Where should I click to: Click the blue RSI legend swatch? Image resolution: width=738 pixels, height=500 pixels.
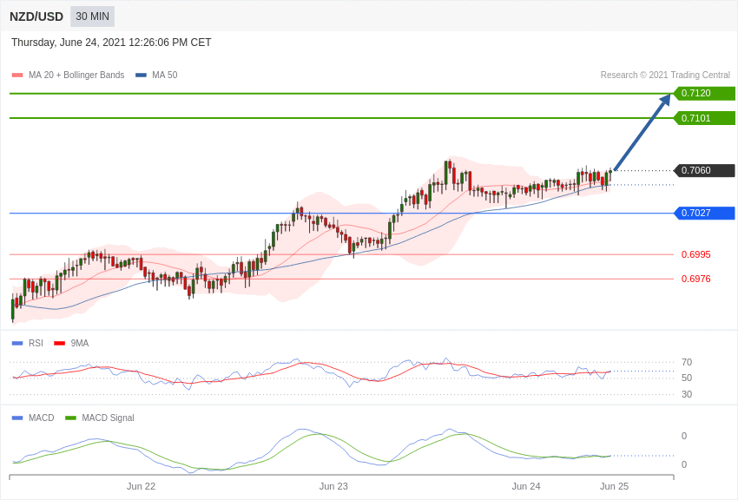tap(17, 344)
